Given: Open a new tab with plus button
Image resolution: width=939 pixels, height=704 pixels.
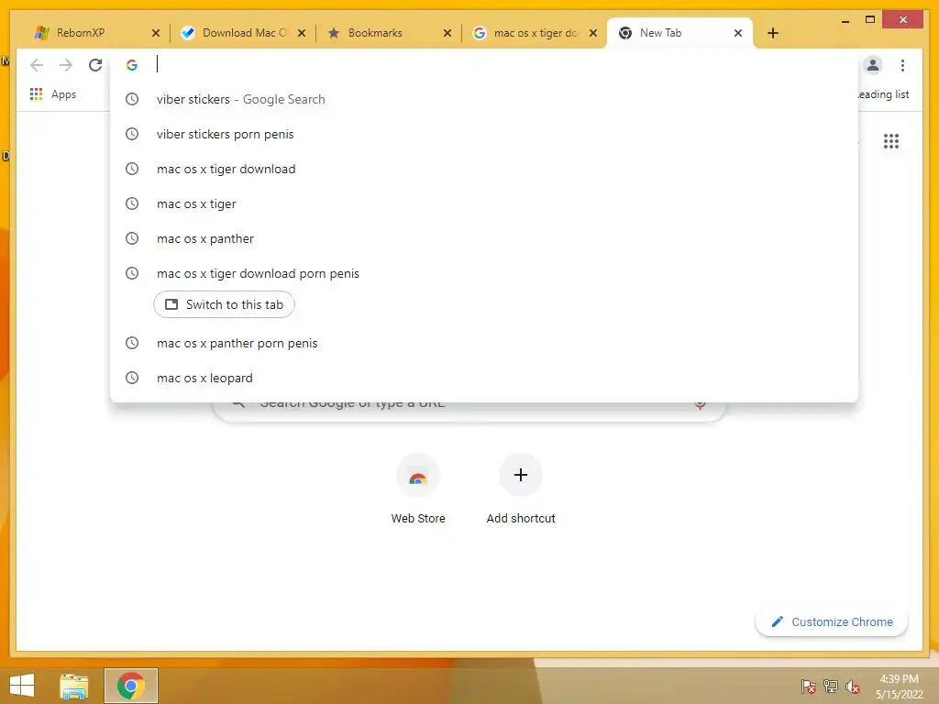Looking at the screenshot, I should [x=772, y=33].
